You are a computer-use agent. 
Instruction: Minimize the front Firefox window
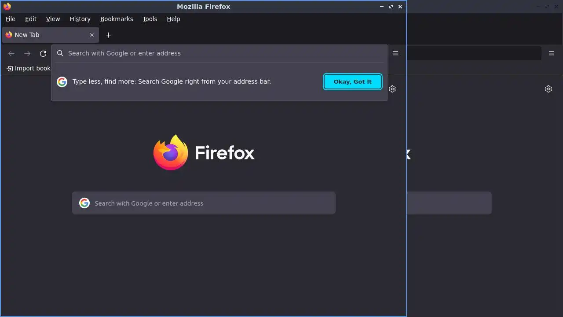(x=382, y=7)
